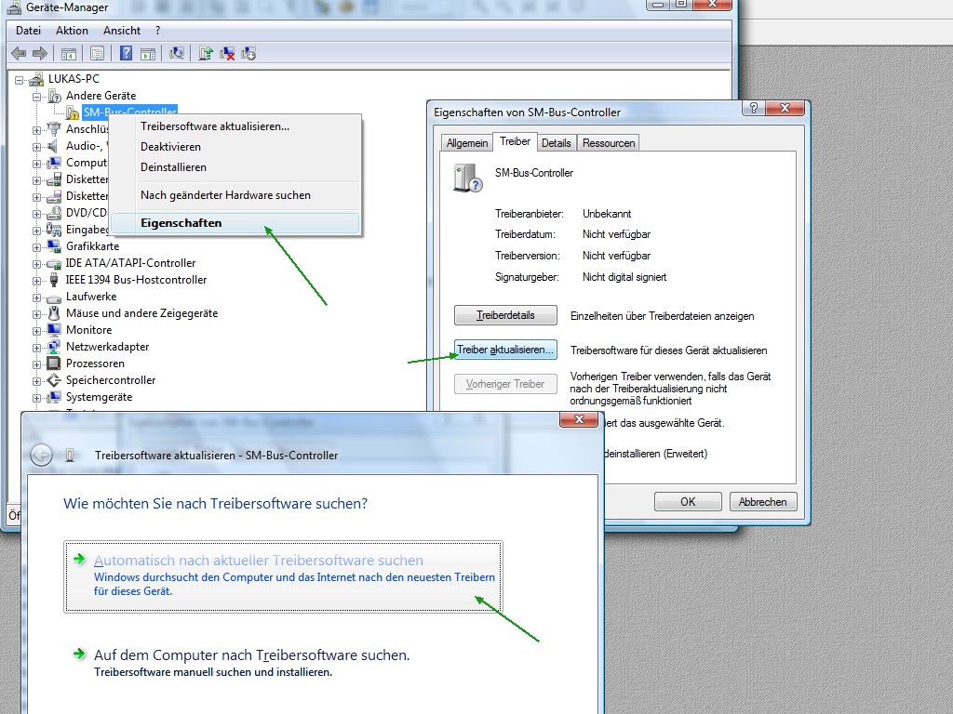Viewport: 953px width, 714px height.
Task: Click the update driver software toolbar icon
Action: (207, 53)
